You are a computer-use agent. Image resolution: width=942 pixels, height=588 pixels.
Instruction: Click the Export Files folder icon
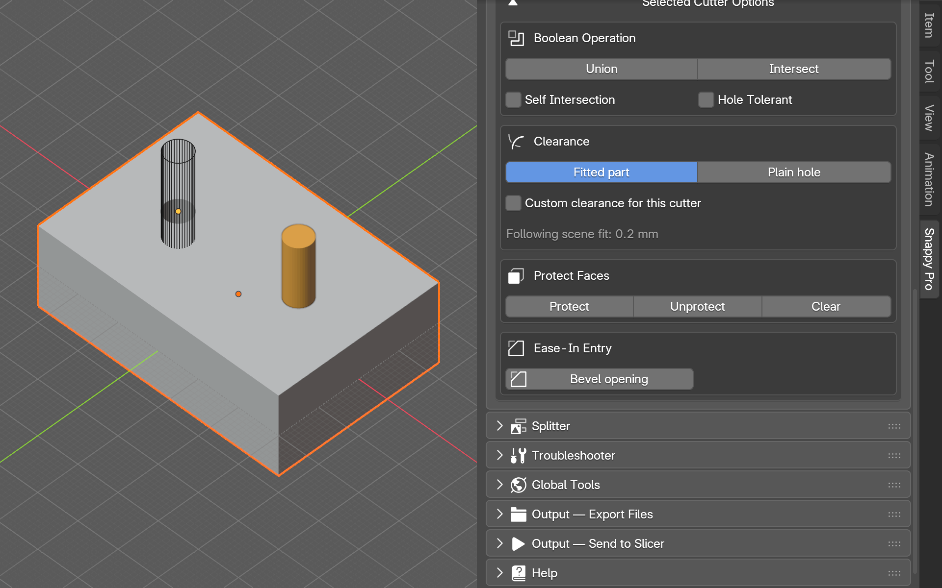tap(518, 514)
